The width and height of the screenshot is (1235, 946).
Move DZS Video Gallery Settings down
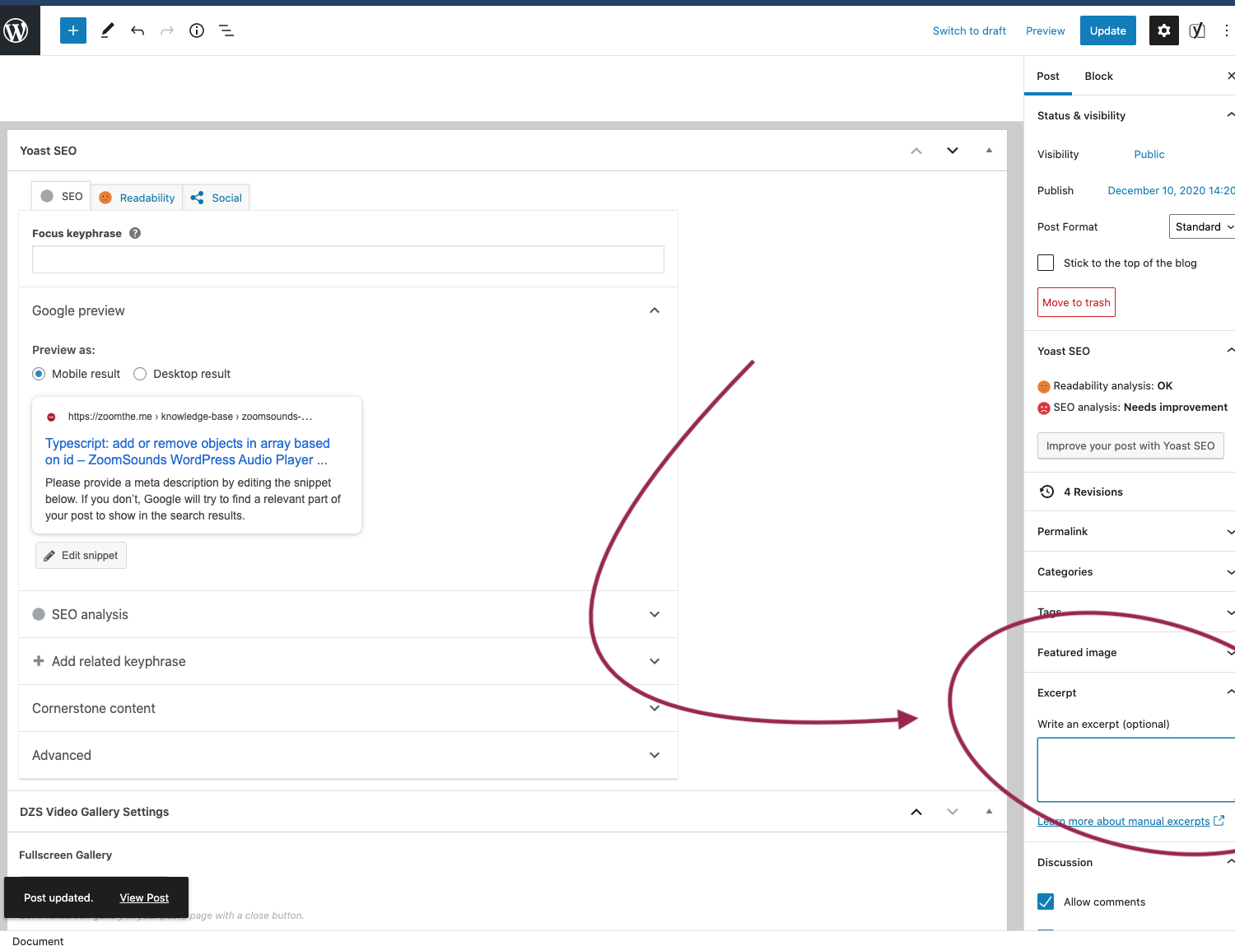(953, 812)
